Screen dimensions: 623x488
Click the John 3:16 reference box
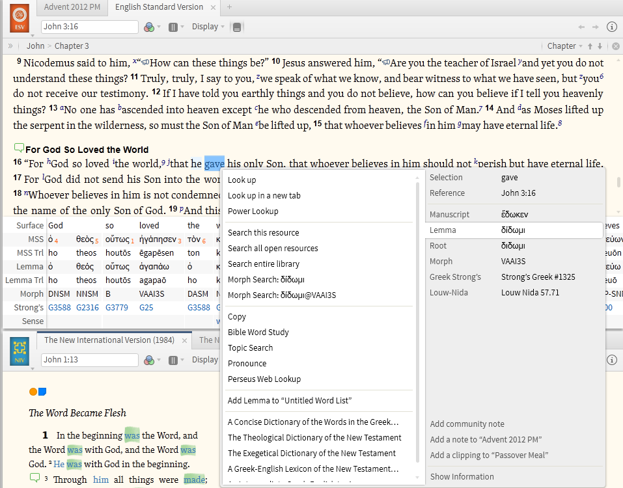[x=90, y=27]
